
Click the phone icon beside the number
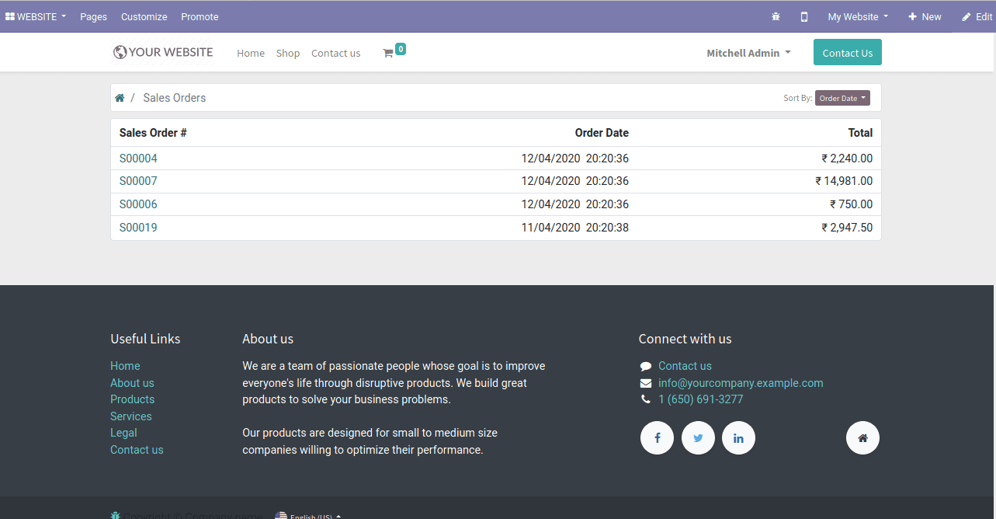pyautogui.click(x=645, y=399)
